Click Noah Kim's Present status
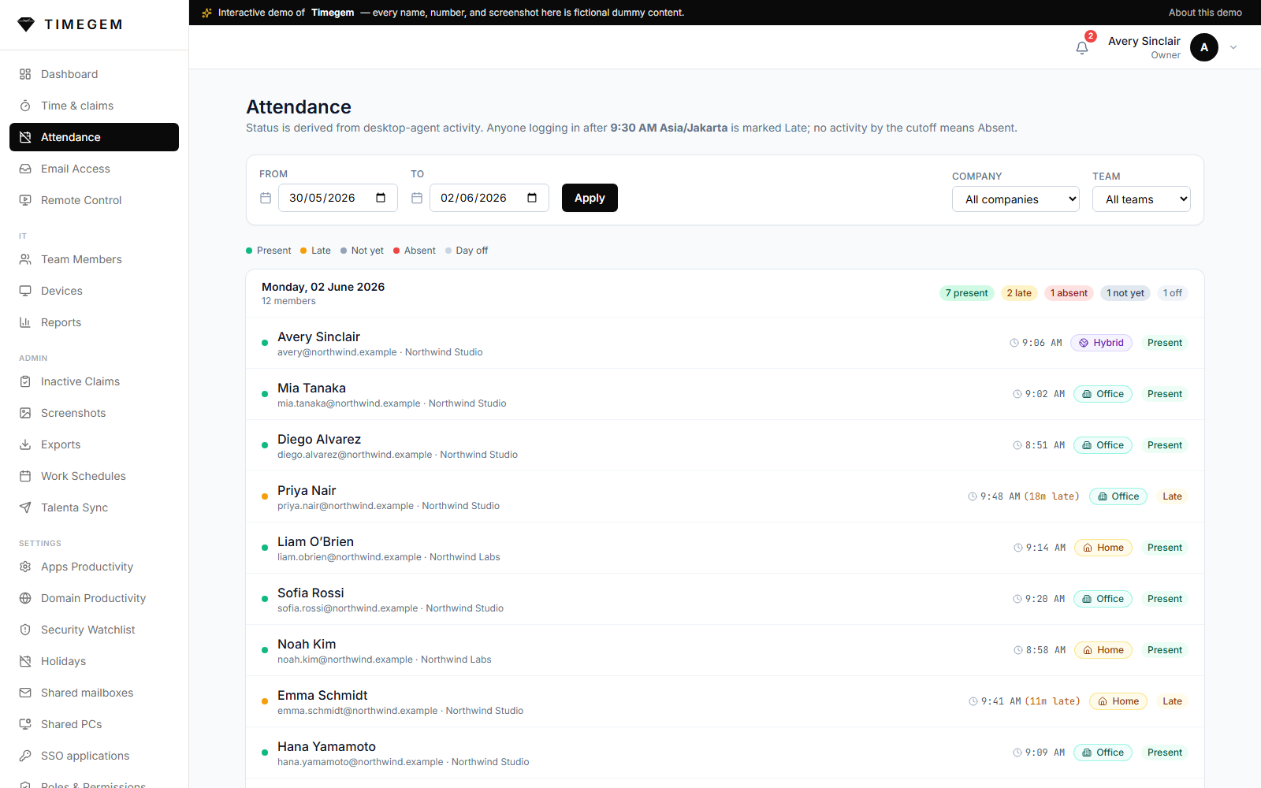The image size is (1261, 788). tap(1165, 650)
